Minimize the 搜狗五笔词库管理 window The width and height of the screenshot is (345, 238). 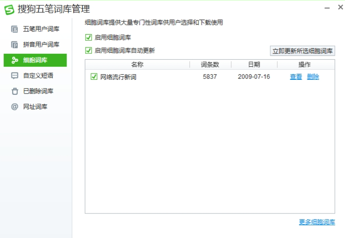click(327, 8)
